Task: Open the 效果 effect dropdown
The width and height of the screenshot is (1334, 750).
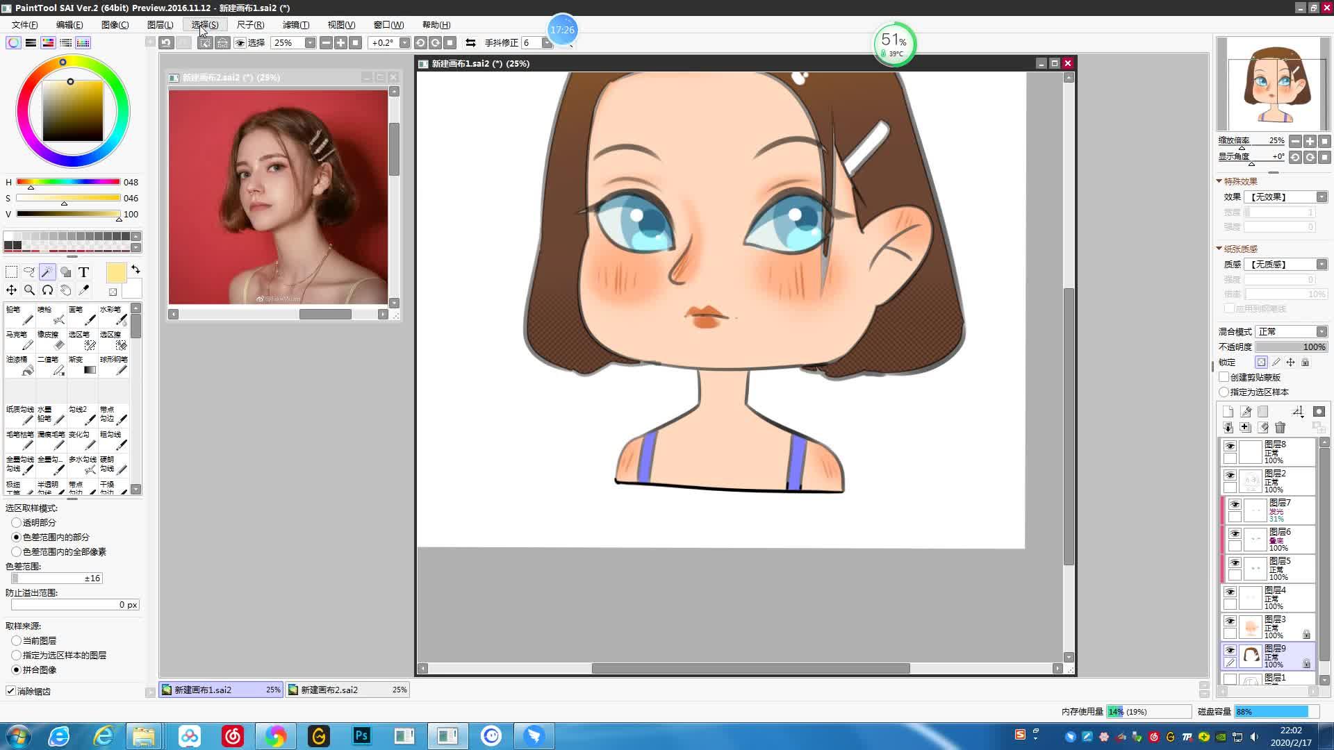Action: coord(1285,197)
